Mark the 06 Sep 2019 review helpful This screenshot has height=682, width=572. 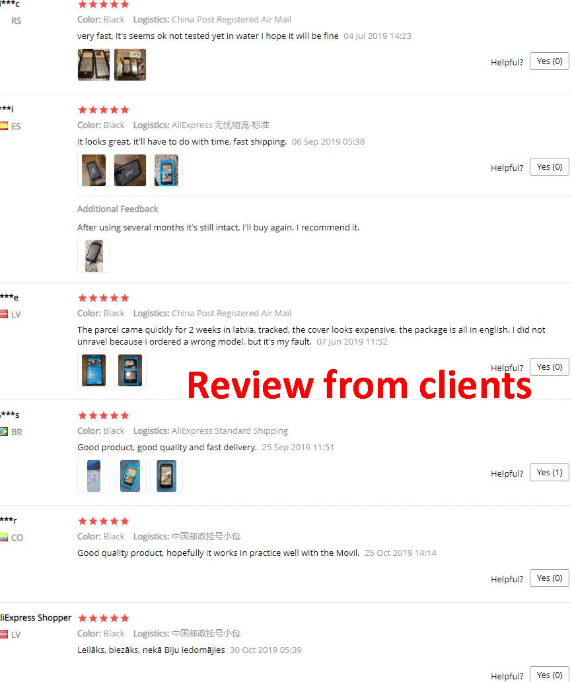[x=549, y=167]
